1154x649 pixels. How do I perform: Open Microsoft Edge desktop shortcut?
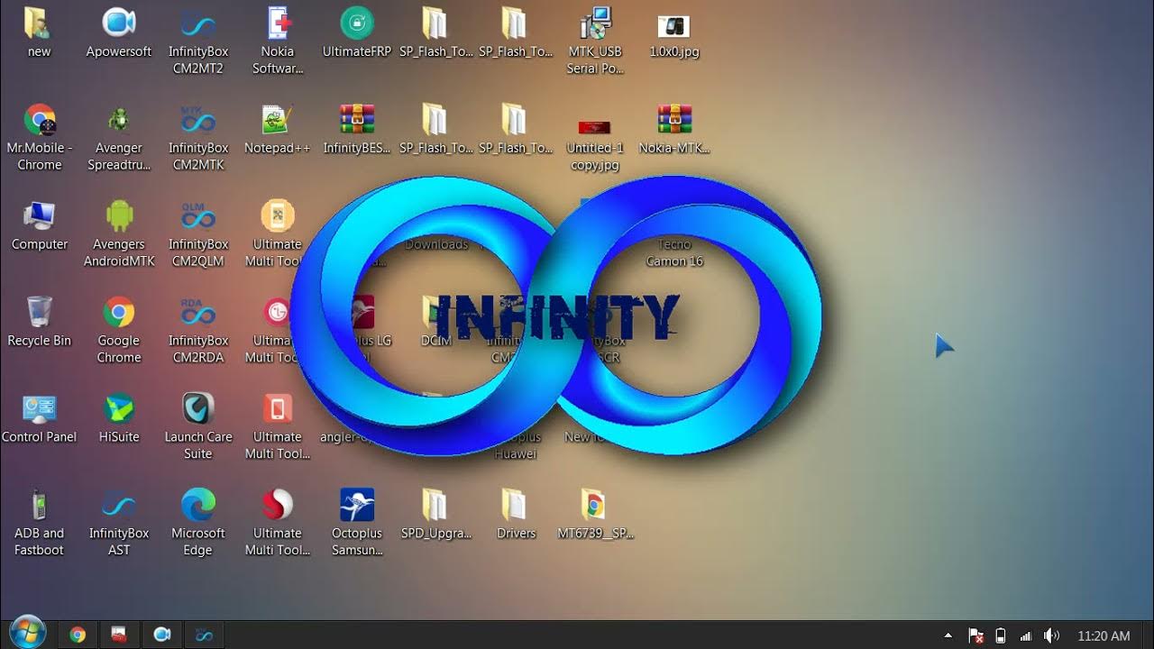(198, 523)
